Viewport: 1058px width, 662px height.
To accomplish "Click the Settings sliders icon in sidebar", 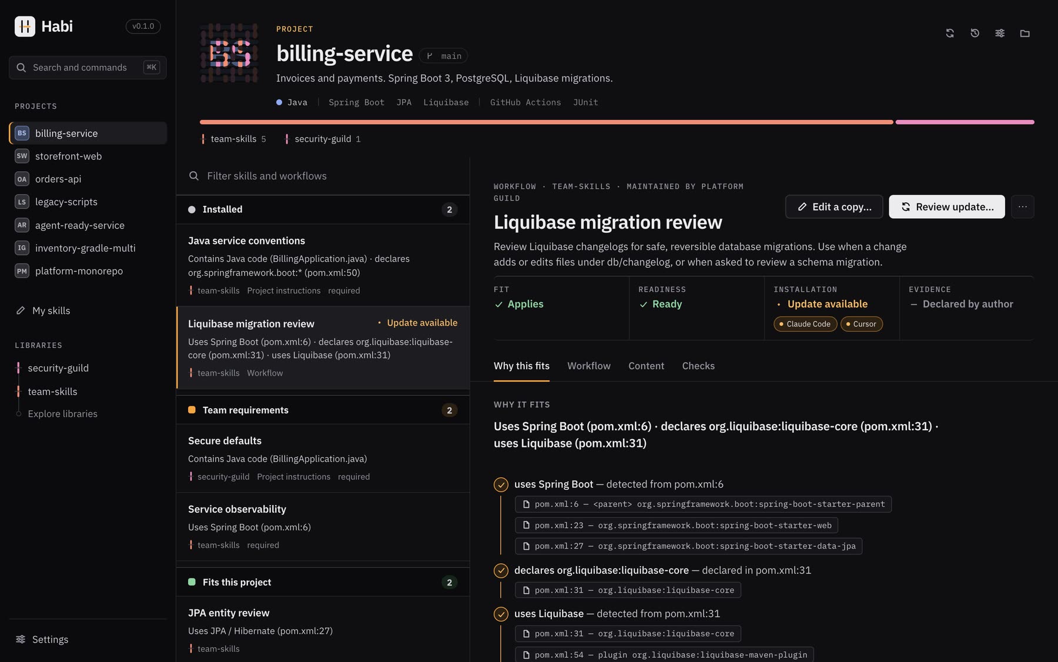I will click(21, 639).
